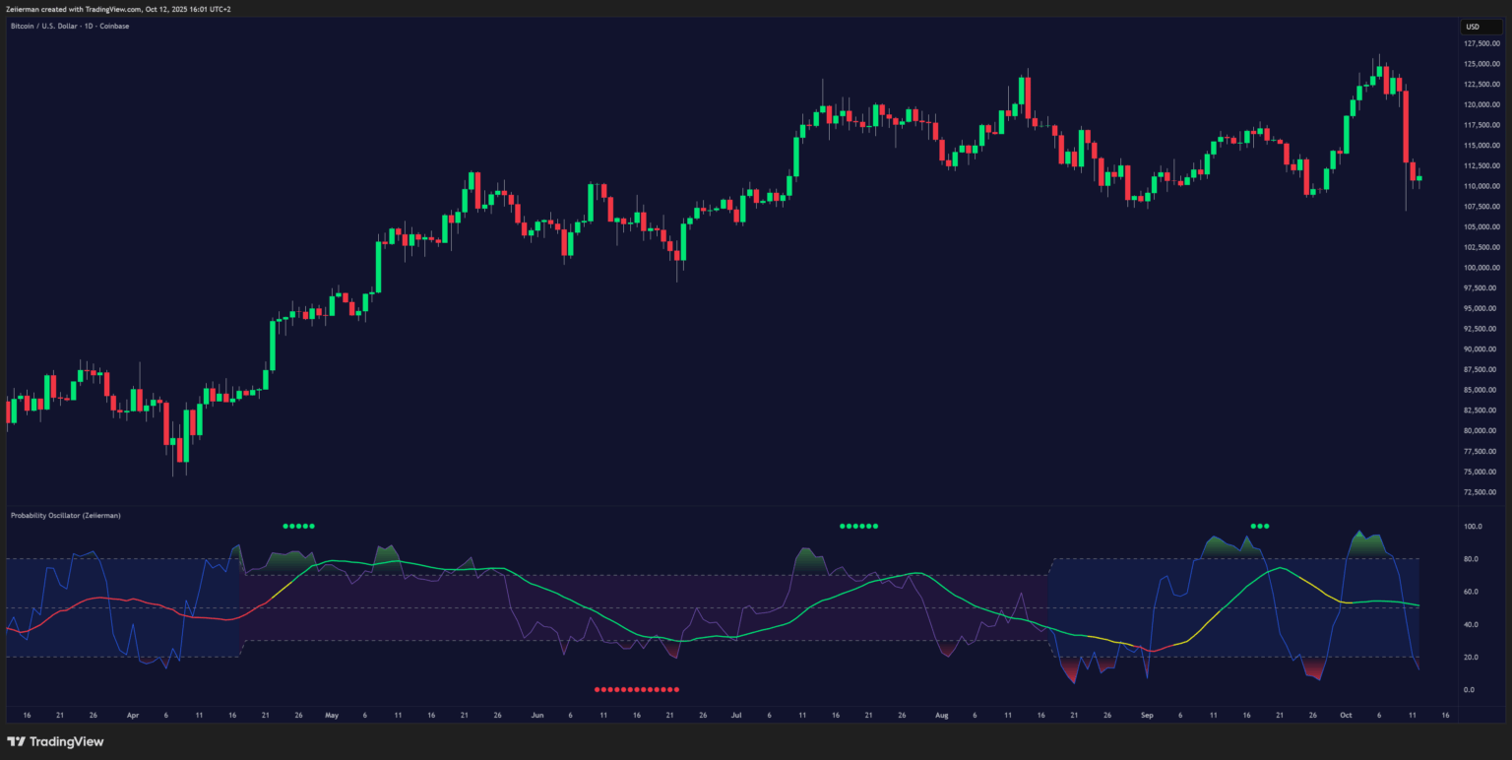Click the five green dots near late April
The width and height of the screenshot is (1512, 760).
pos(298,526)
